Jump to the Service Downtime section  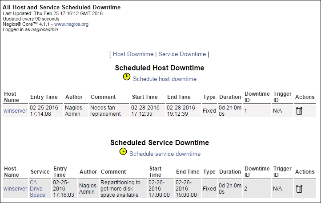(x=182, y=54)
